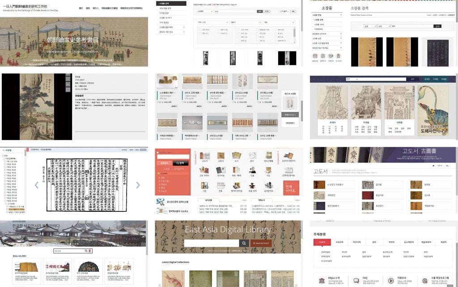Select the 자연과학 subject tab
The image size is (458, 287).
(x=356, y=242)
